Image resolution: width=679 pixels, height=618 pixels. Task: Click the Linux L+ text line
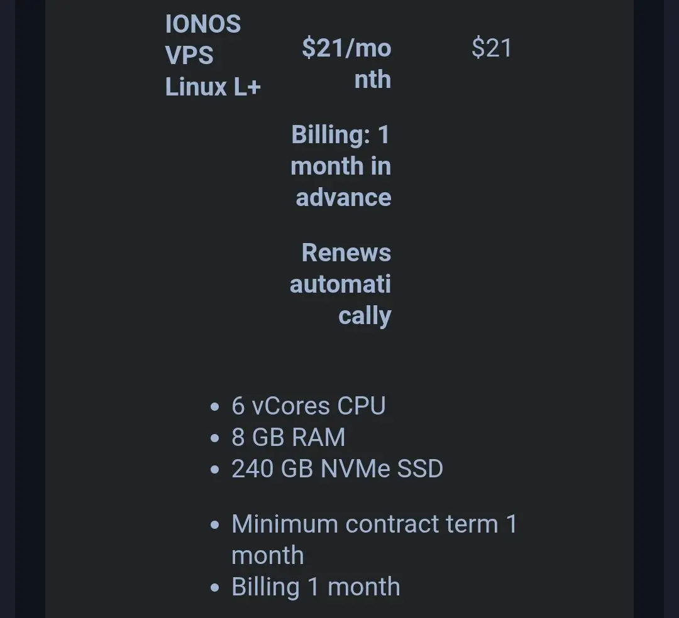(213, 87)
